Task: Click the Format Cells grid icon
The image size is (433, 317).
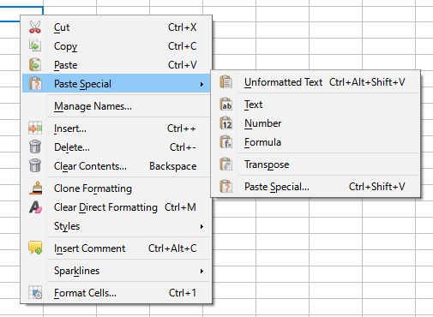Action: [35, 292]
